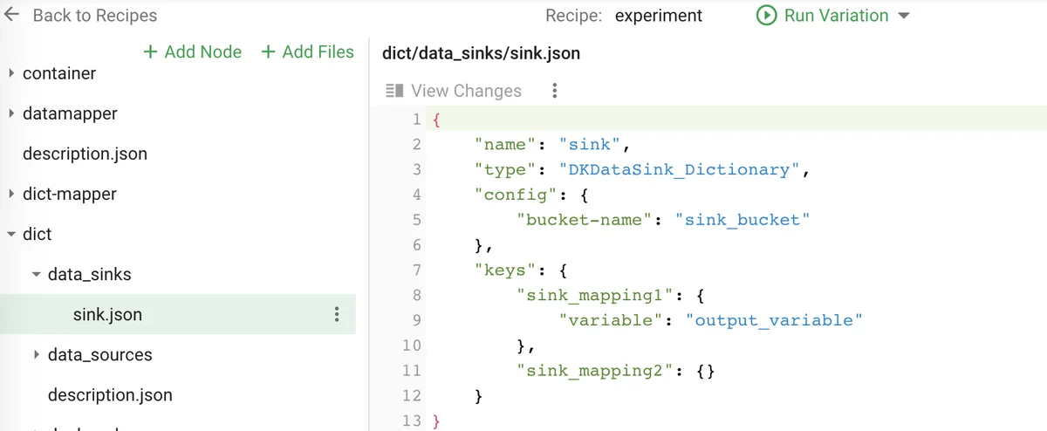Open the Run Variation dropdown arrow

pos(904,17)
